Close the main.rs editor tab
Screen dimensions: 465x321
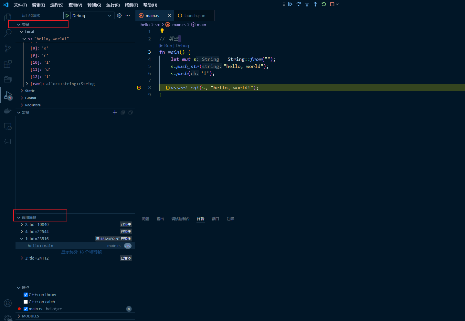(169, 16)
